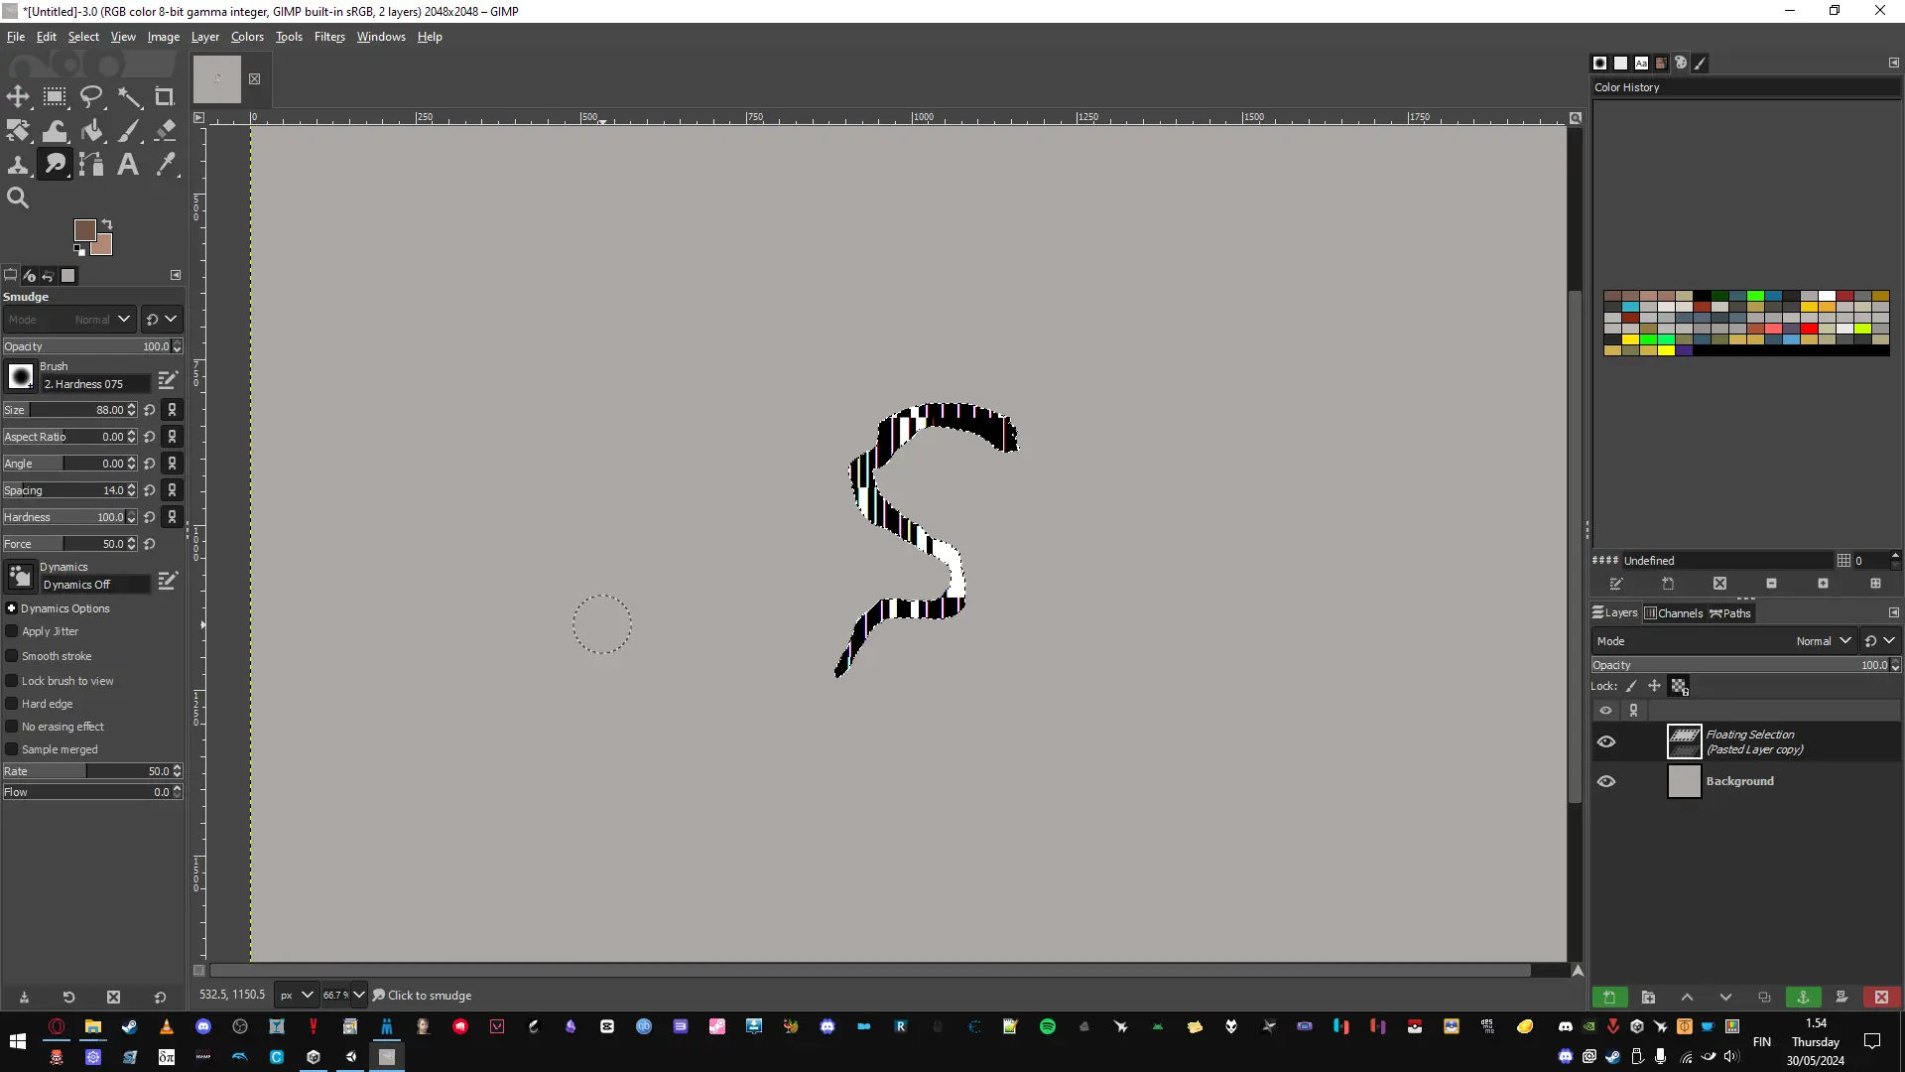Screen dimensions: 1905x1072
Task: Select the Move tool
Action: 18,96
